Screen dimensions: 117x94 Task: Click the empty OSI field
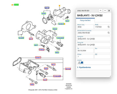click(x=102, y=56)
